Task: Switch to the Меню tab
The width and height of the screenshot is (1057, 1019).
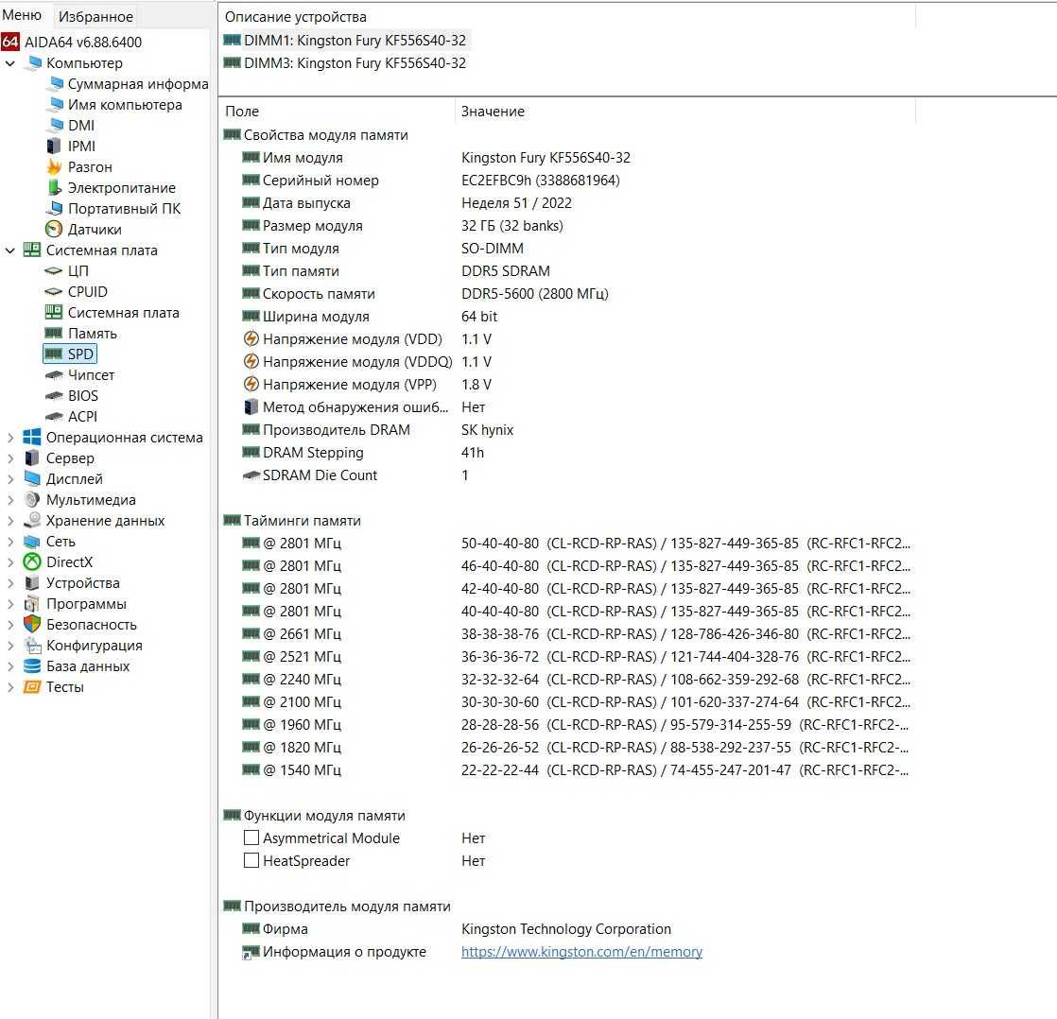Action: [22, 15]
